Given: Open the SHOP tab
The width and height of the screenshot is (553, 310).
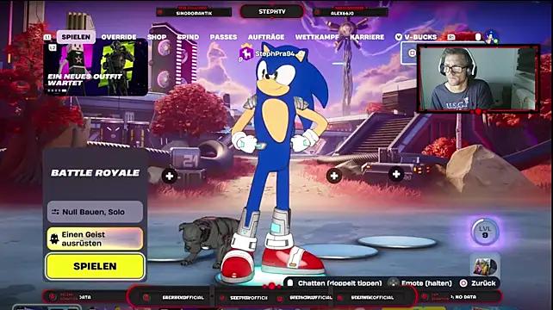Looking at the screenshot, I should 157,37.
